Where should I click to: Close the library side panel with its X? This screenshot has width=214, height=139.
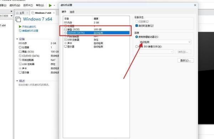11,11
